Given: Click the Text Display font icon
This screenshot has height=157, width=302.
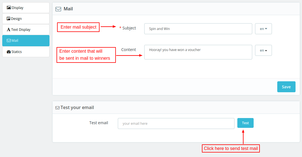Looking at the screenshot, I should pos(8,30).
